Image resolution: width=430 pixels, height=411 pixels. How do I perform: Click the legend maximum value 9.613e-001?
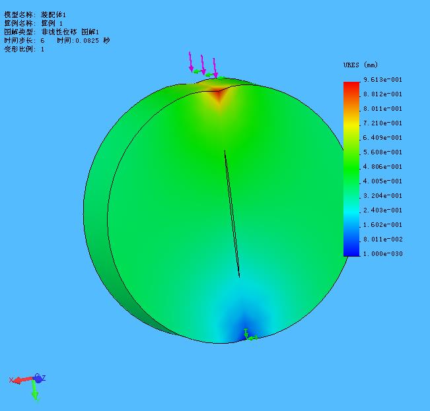click(382, 80)
